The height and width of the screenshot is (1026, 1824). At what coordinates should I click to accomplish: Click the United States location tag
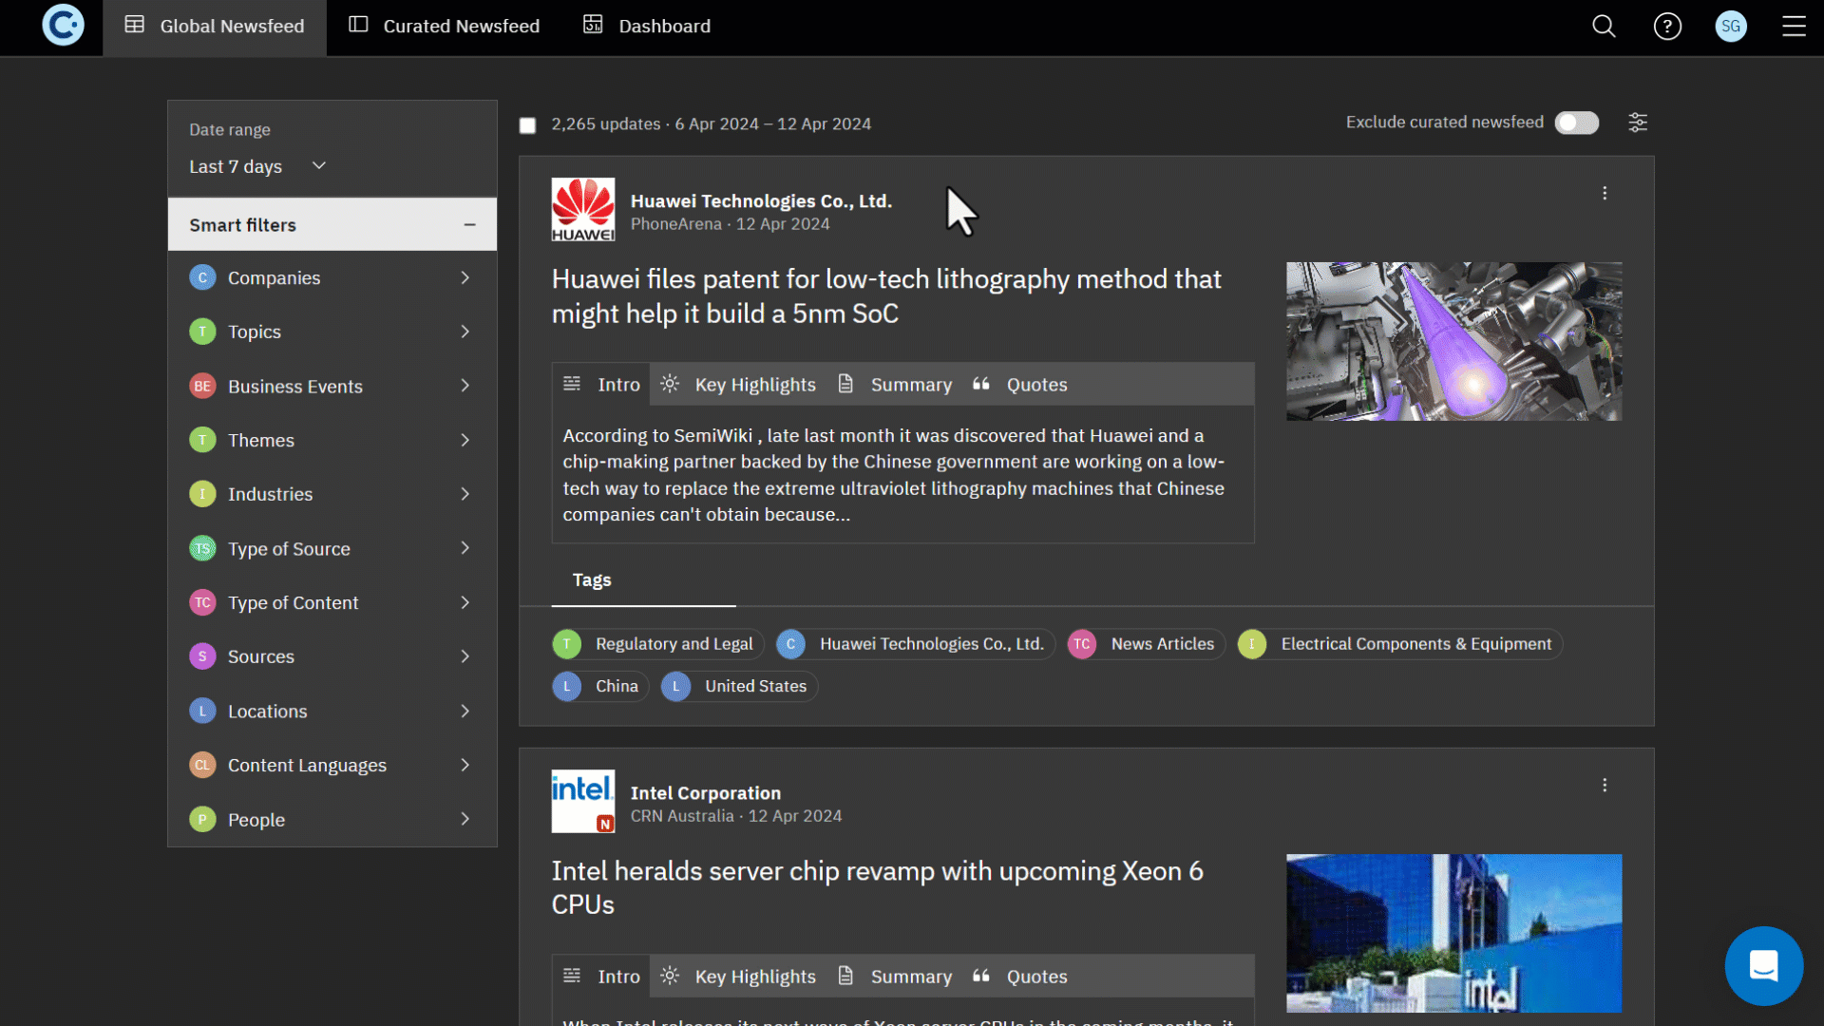pyautogui.click(x=739, y=686)
